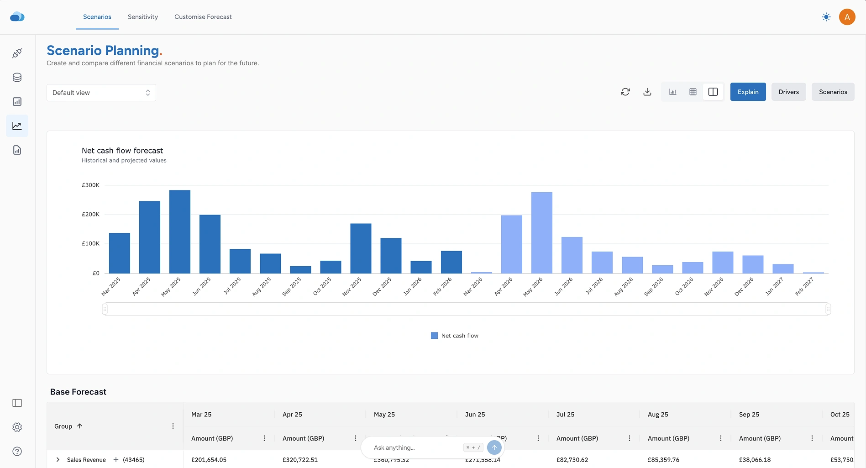This screenshot has width=866, height=468.
Task: Toggle the light/dark theme sun icon
Action: pos(826,17)
